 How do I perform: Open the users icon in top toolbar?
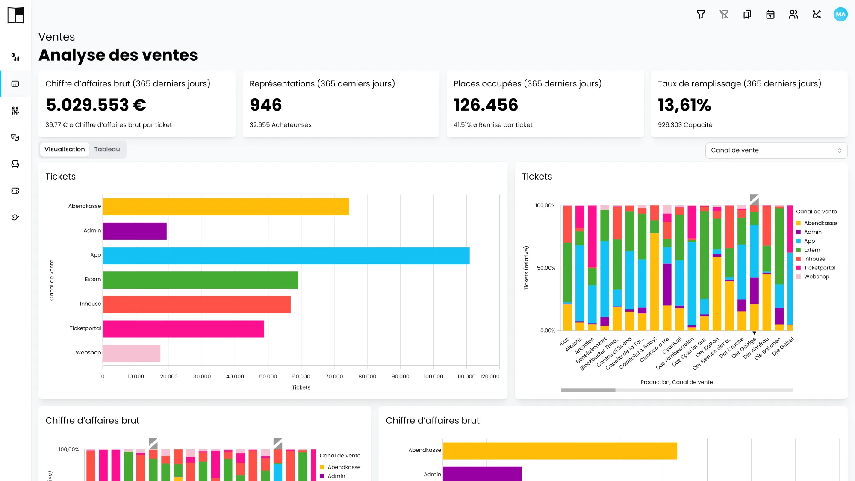tap(793, 15)
